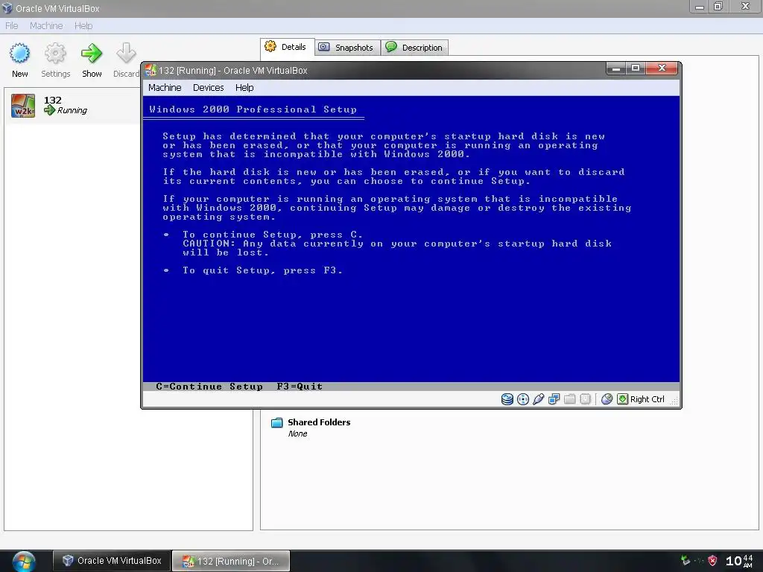Screen dimensions: 763x572
Task: Click the None text under Shared Folders
Action: [x=297, y=434]
